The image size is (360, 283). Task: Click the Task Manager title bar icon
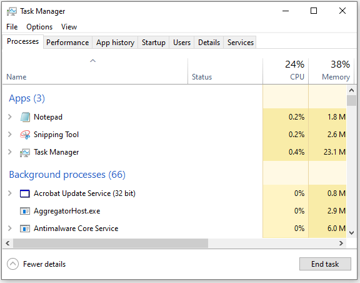click(x=11, y=11)
